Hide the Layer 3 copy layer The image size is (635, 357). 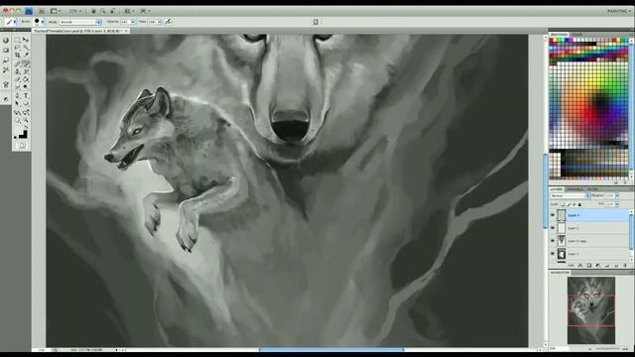(553, 241)
